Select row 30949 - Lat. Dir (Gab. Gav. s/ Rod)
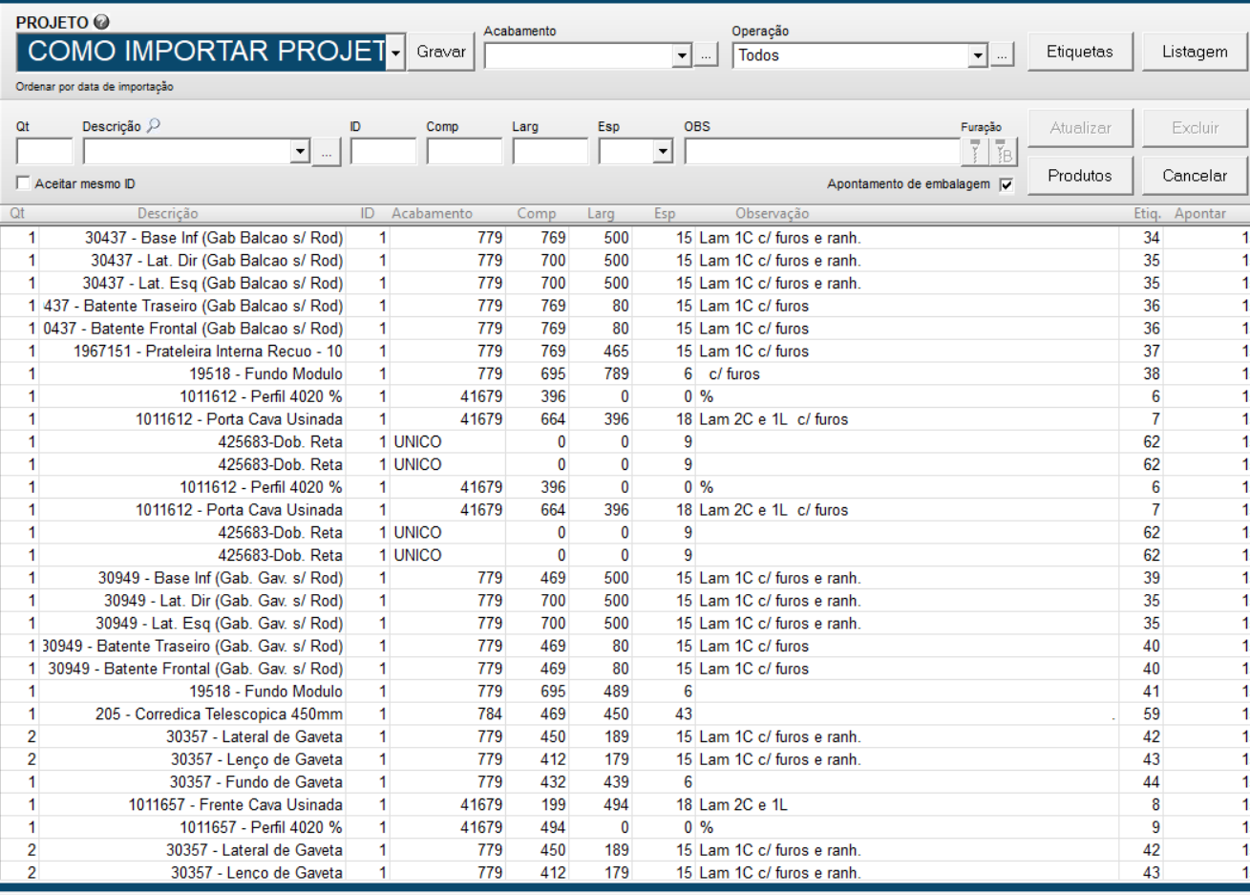1250x895 pixels. pos(625,601)
